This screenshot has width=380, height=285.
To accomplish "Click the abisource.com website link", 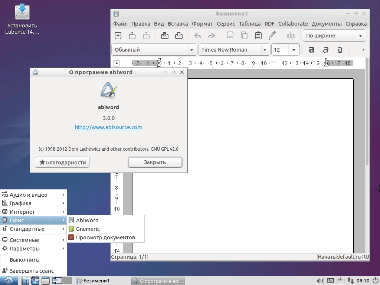I will pos(108,127).
